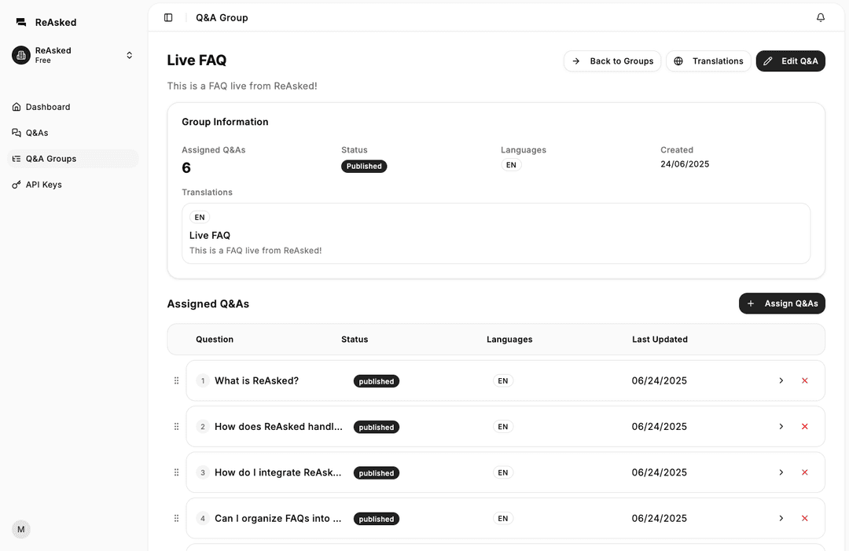Screen dimensions: 849x551
Task: Click the plus icon on Assign Q&As
Action: click(751, 303)
